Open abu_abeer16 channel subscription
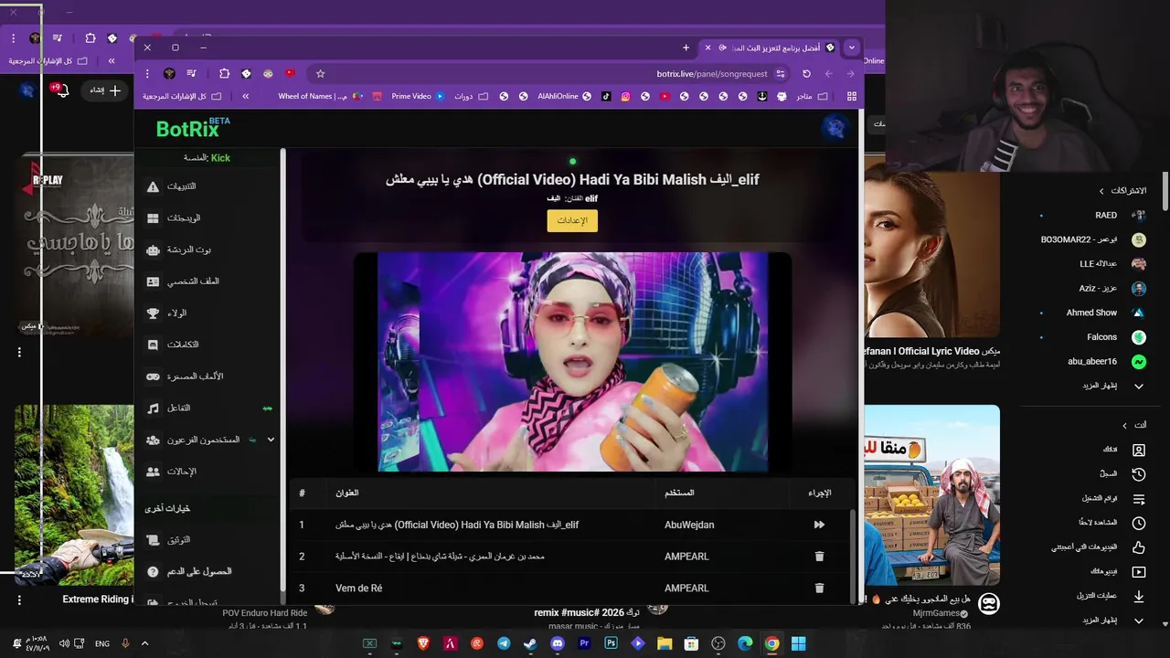Screen dimensions: 1170x658 pos(1107,362)
